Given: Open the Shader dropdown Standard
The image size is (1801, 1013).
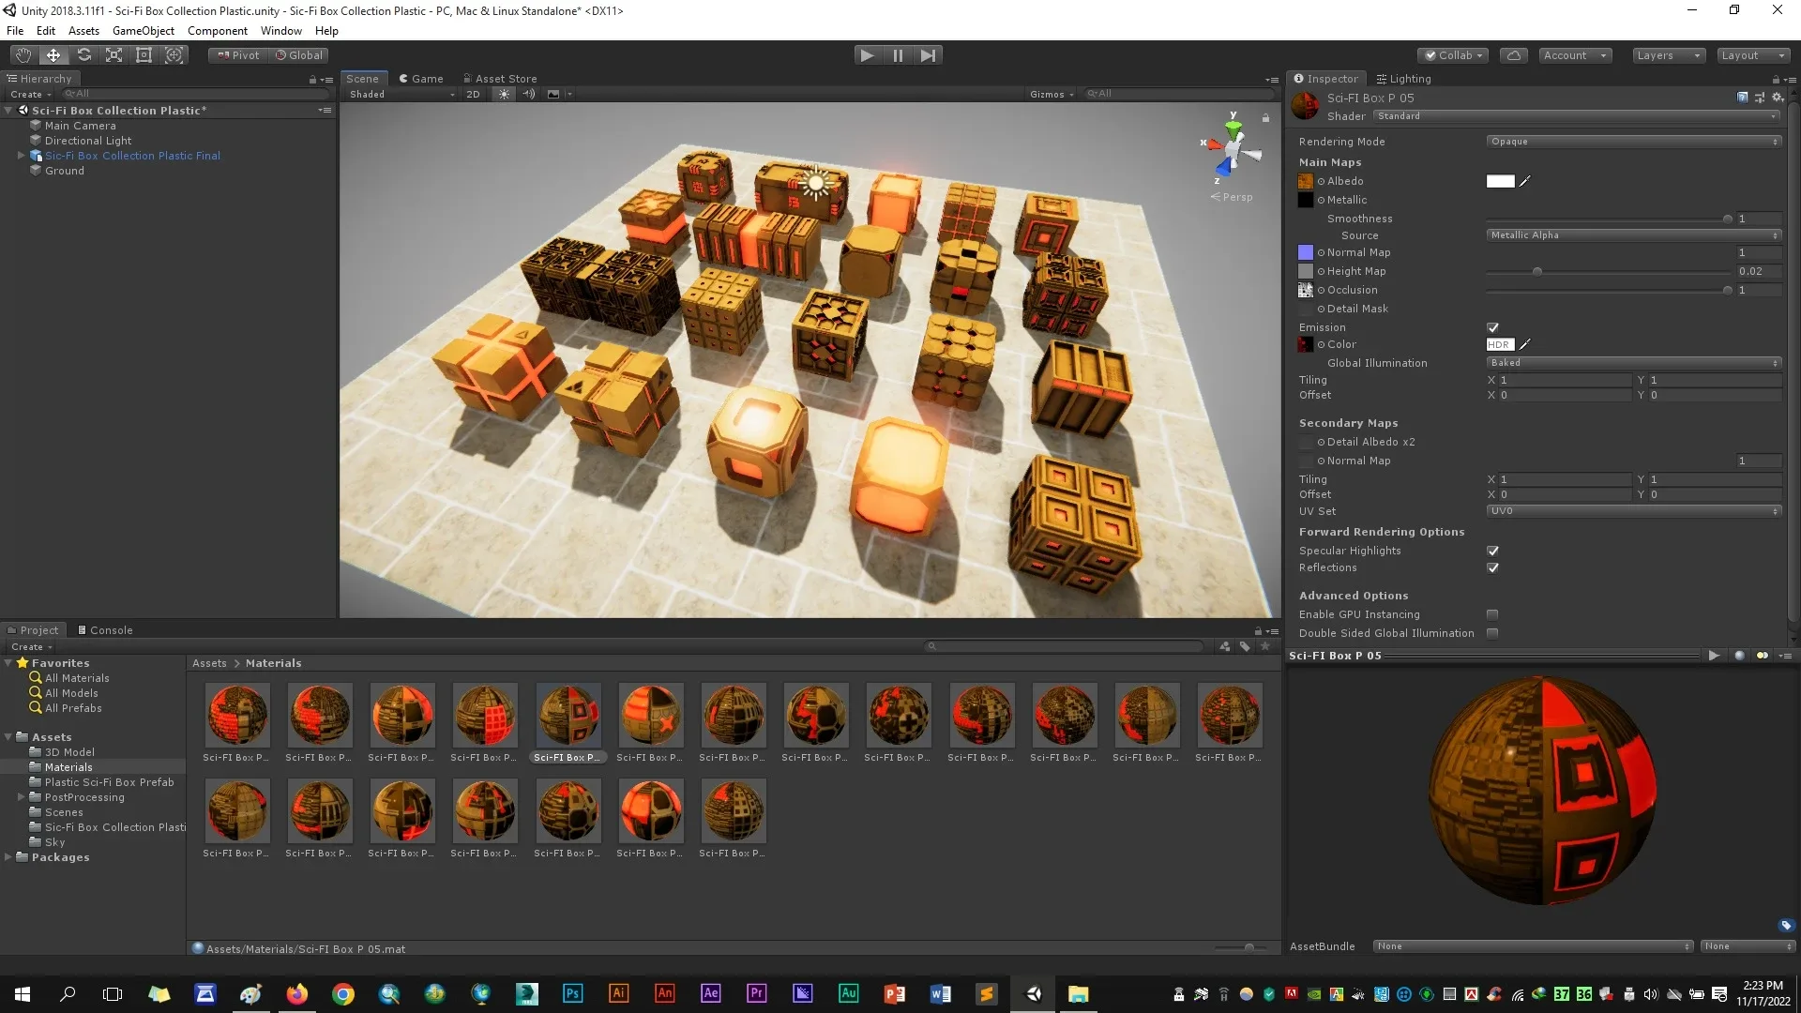Looking at the screenshot, I should point(1576,116).
